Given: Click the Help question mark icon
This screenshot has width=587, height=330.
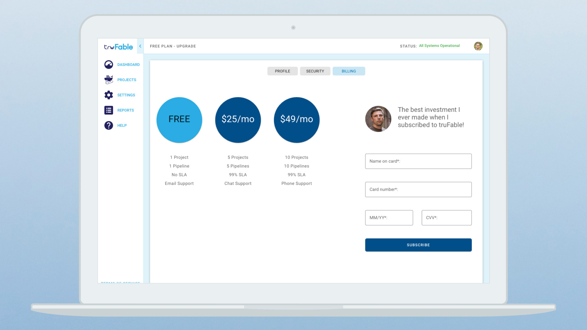Looking at the screenshot, I should pos(109,126).
